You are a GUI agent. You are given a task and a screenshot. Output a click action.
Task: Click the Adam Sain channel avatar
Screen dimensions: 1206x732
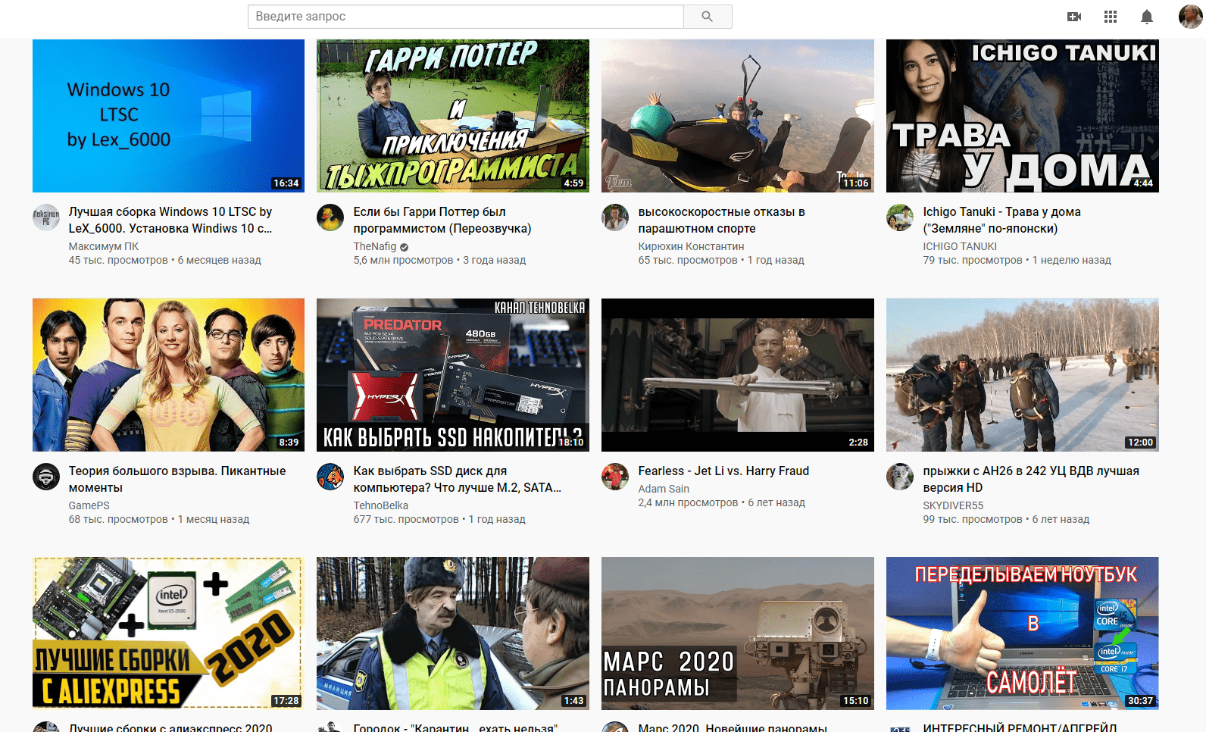(615, 477)
